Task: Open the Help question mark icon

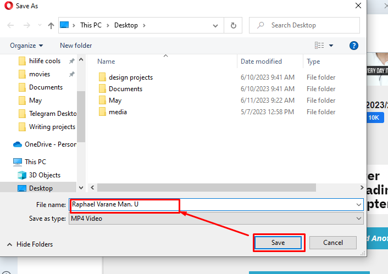Action: tap(353, 46)
